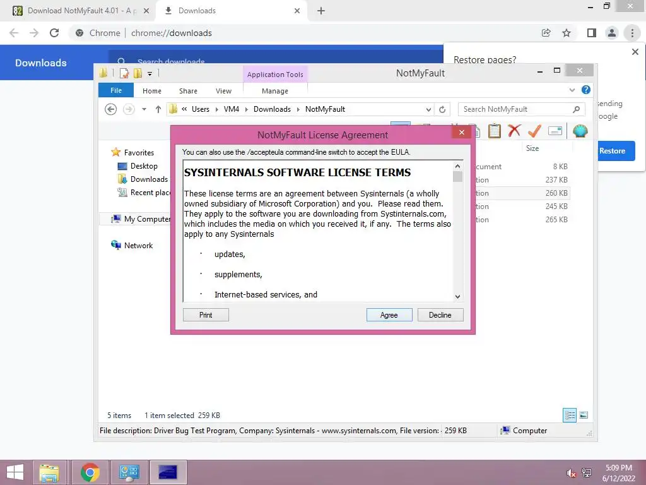This screenshot has width=646, height=485.
Task: Select Desktop in the navigation pane
Action: (x=144, y=166)
